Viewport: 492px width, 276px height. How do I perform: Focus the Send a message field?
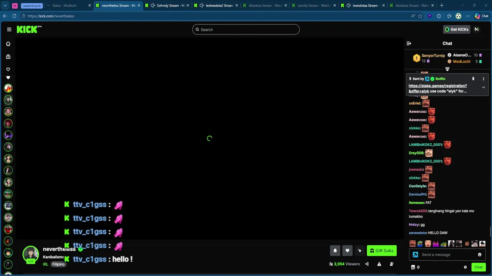pos(448,255)
